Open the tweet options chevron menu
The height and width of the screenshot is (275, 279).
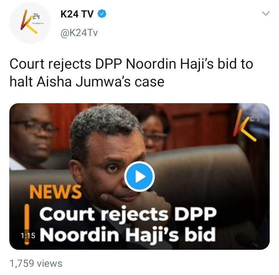(266, 14)
